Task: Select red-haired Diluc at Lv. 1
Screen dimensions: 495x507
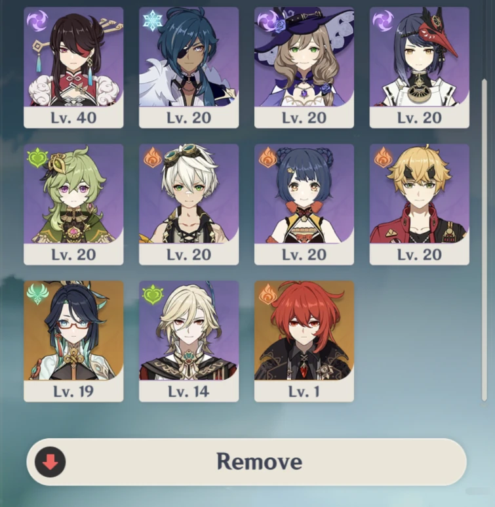Action: 304,341
